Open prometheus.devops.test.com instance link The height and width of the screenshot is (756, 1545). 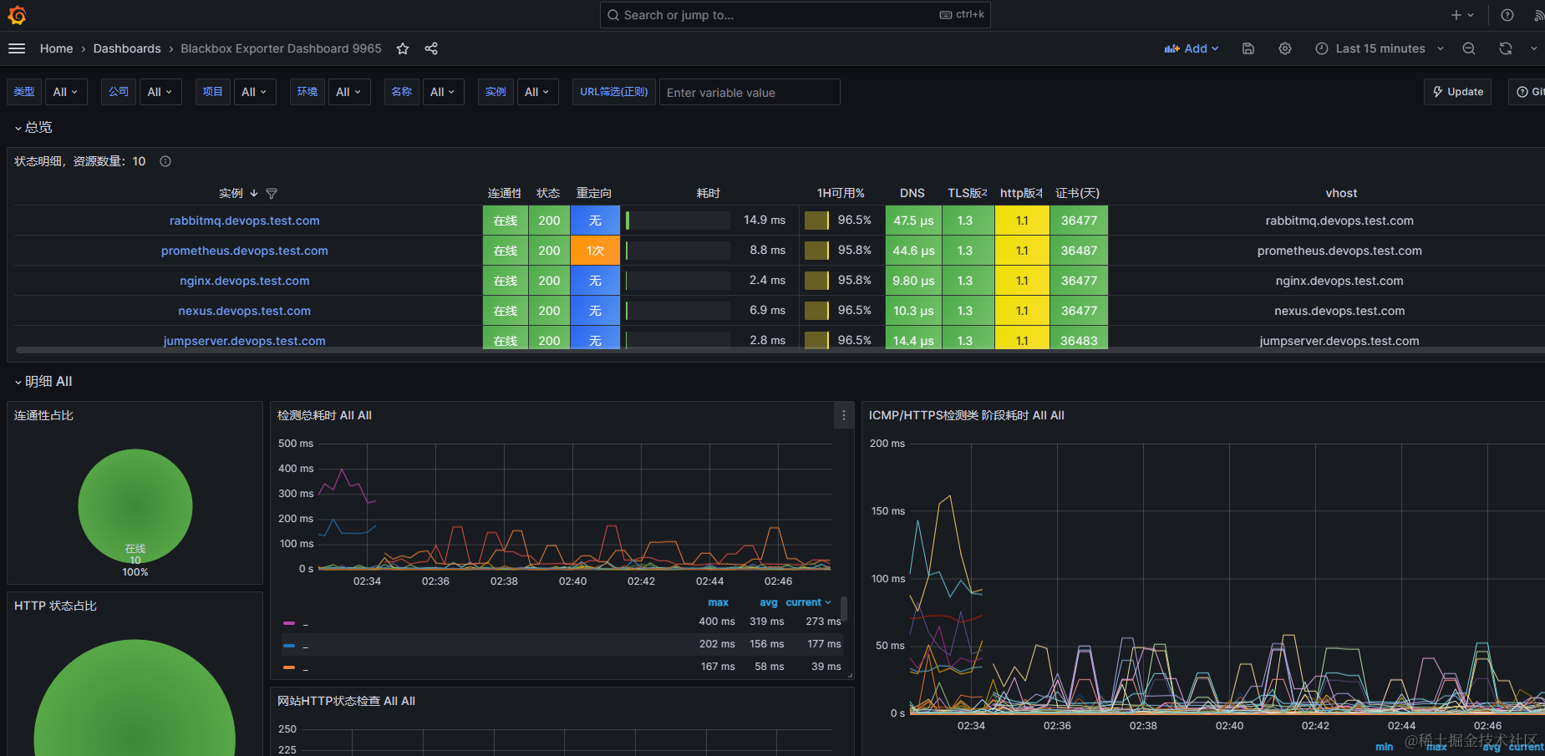coord(245,251)
